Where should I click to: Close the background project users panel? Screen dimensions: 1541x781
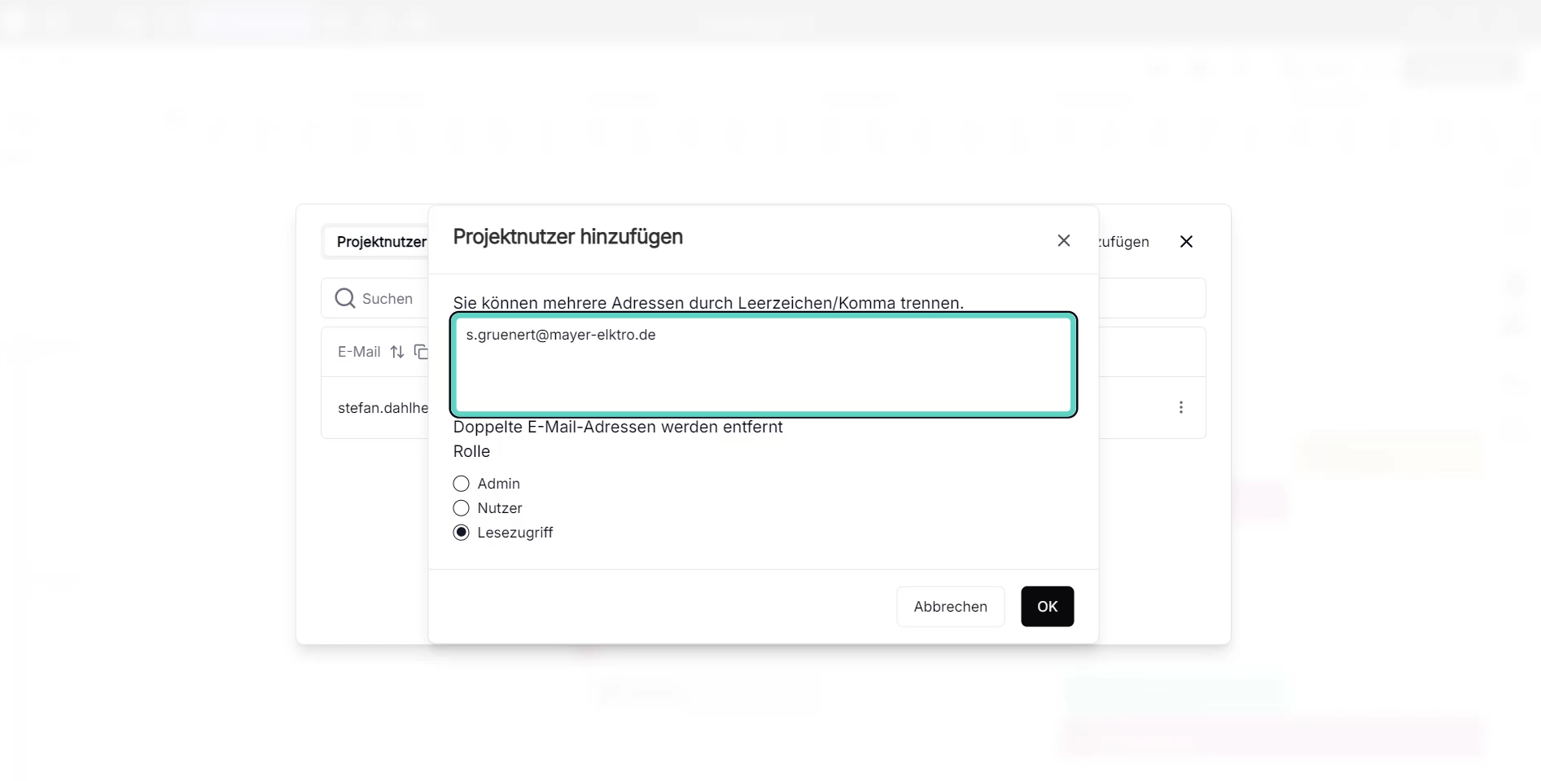coord(1186,242)
